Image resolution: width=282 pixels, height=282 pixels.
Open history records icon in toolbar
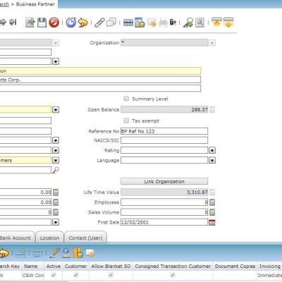pos(140,23)
